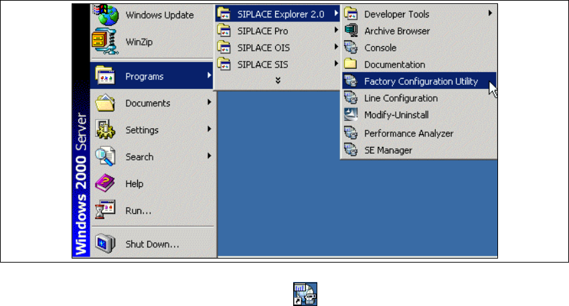Screen dimensions: 569x306
Task: Launch Line Configuration
Action: [x=419, y=98]
